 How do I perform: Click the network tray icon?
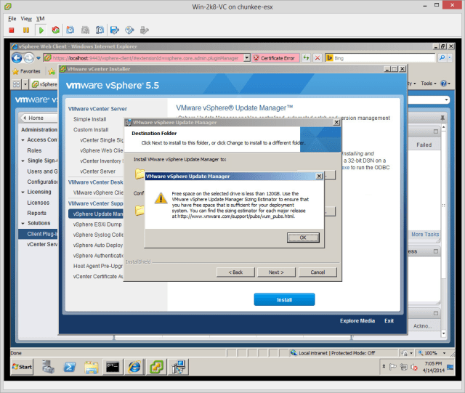pyautogui.click(x=403, y=367)
